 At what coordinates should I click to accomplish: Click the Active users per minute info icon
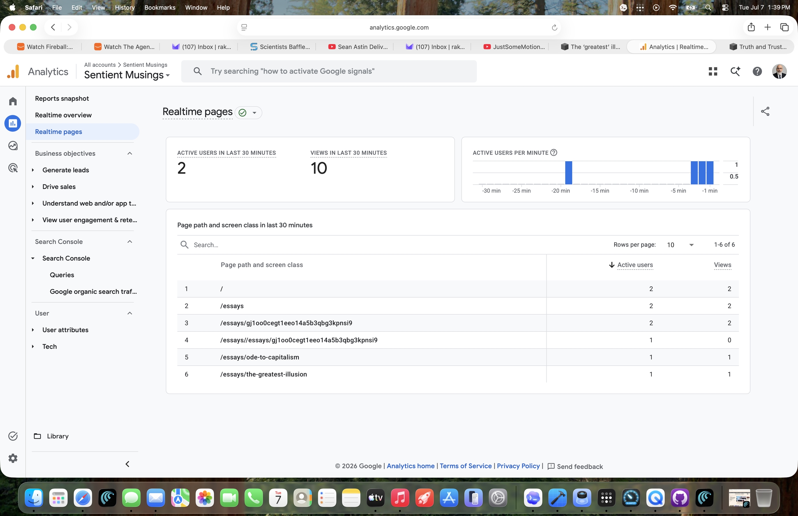click(x=554, y=153)
